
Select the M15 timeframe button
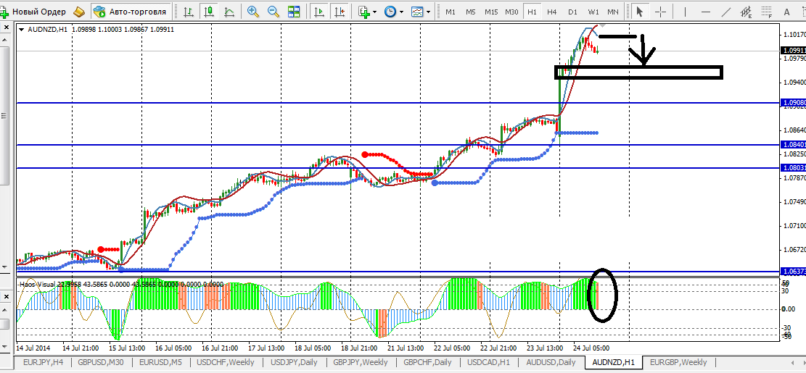coord(491,12)
